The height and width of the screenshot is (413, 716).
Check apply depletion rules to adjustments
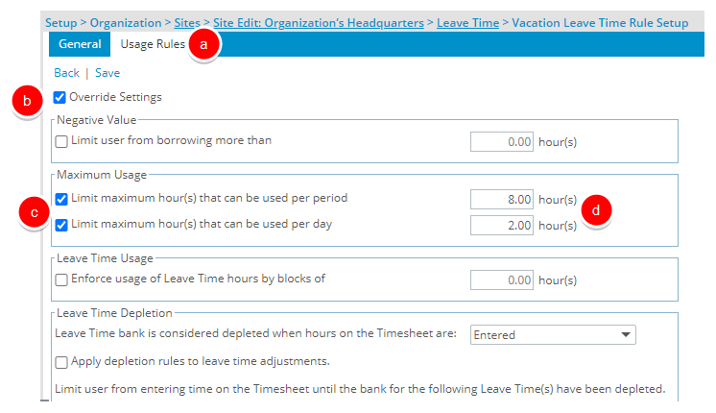[x=61, y=362]
